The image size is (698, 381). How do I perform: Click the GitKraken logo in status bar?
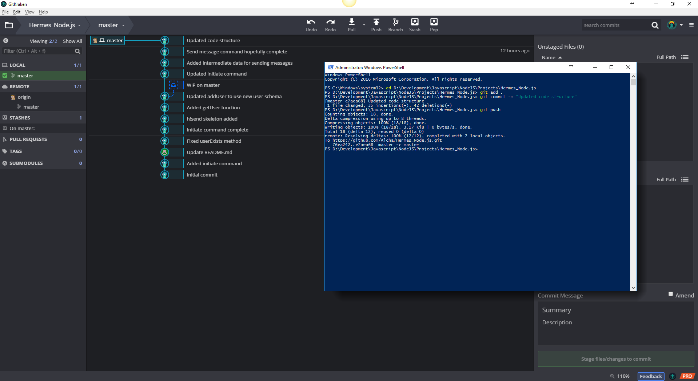[673, 376]
